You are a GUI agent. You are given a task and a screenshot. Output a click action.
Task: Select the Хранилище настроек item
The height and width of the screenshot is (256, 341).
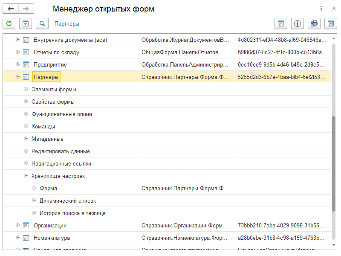tap(58, 176)
